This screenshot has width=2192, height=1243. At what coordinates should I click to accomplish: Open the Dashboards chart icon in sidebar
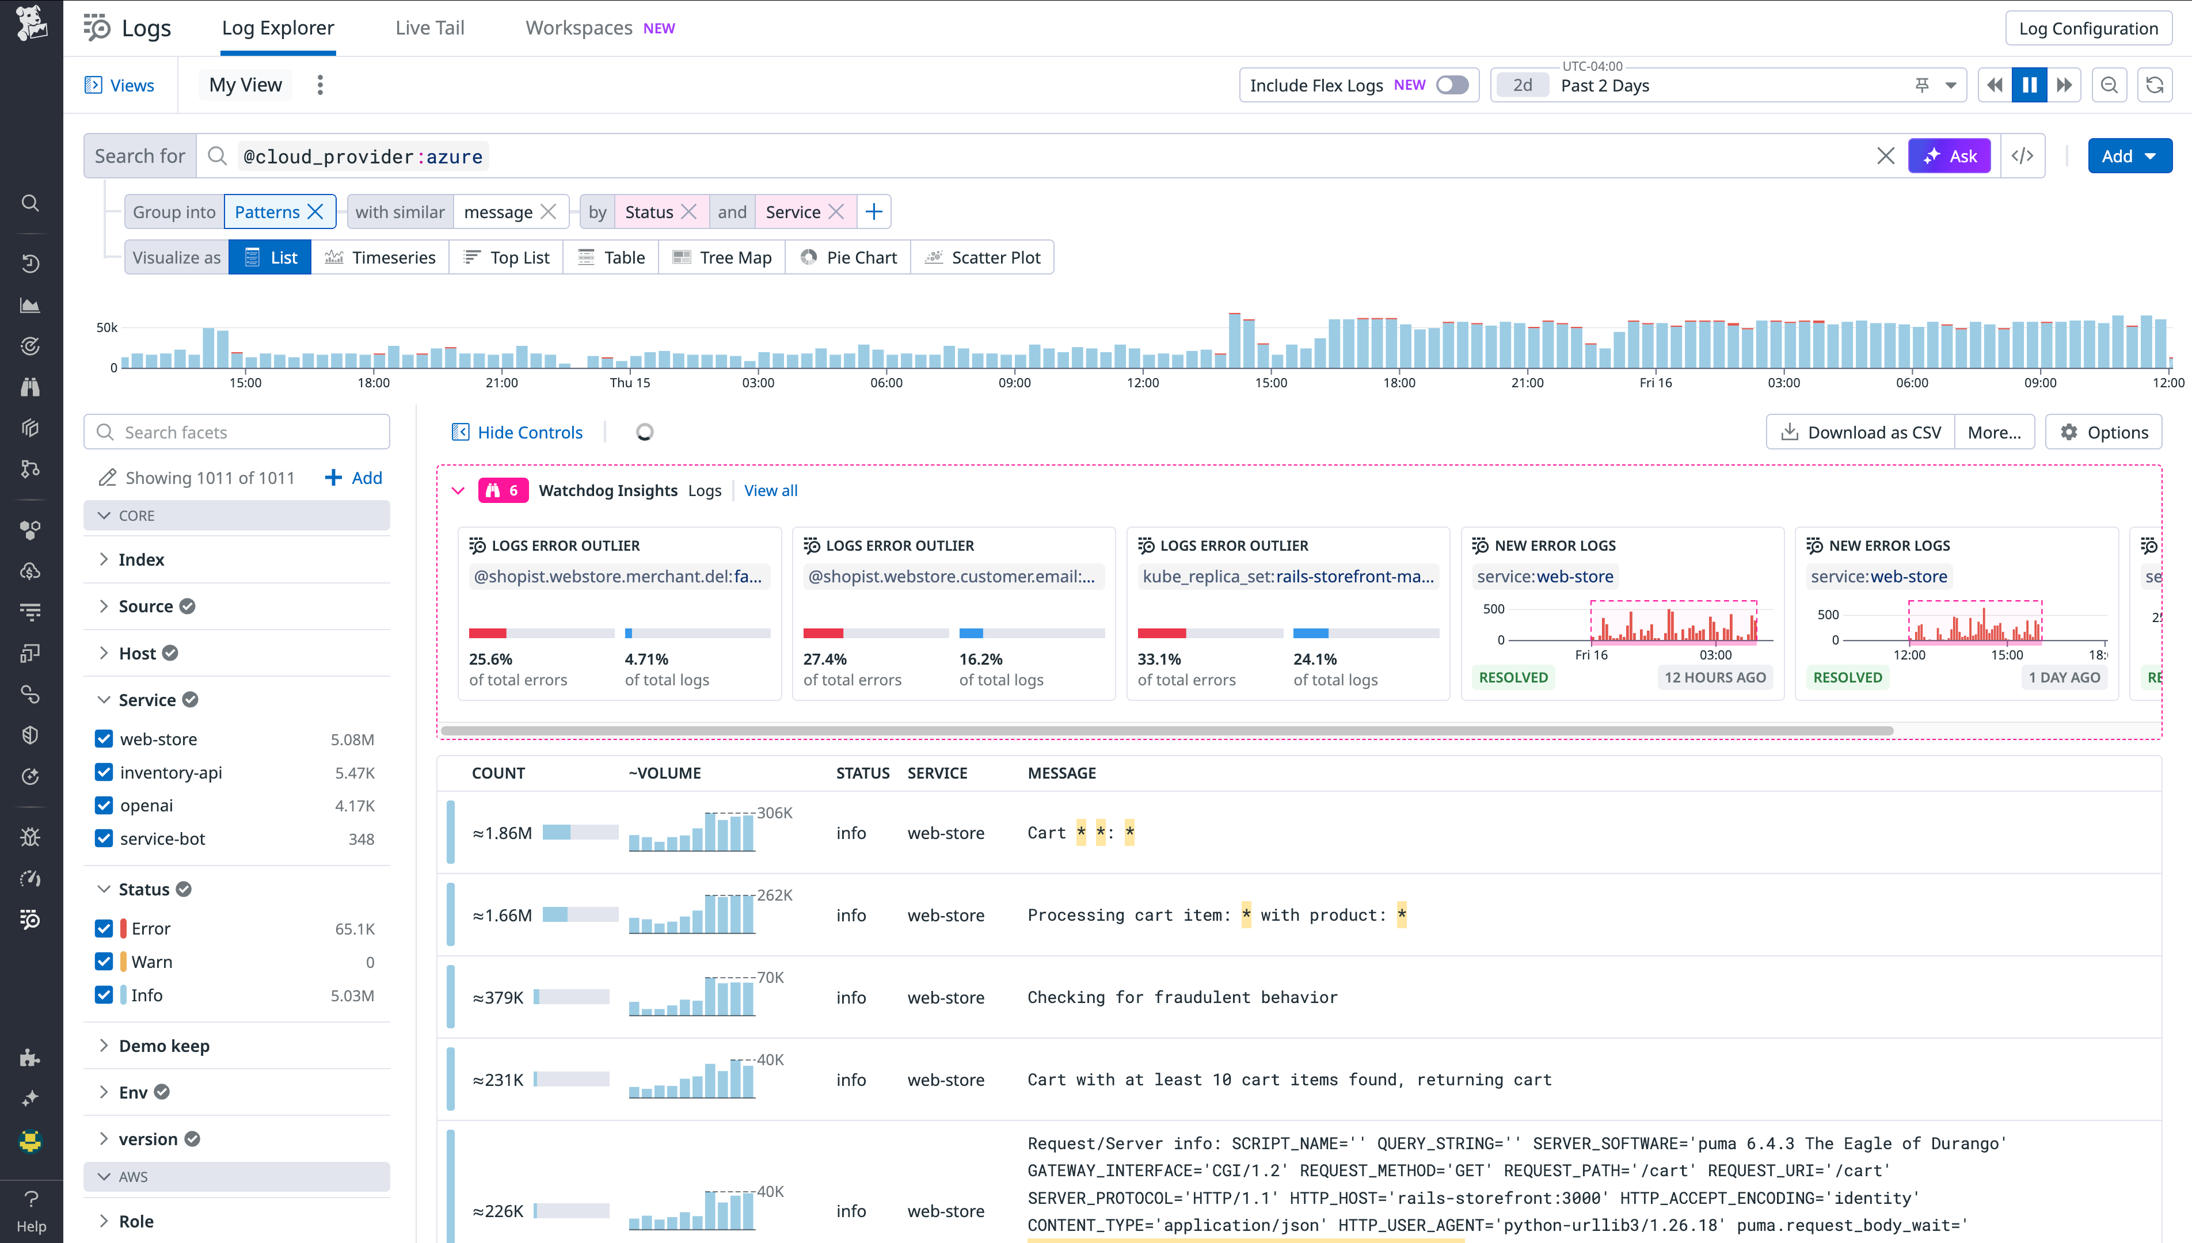[x=31, y=305]
